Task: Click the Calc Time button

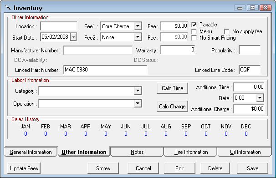Action: click(172, 88)
